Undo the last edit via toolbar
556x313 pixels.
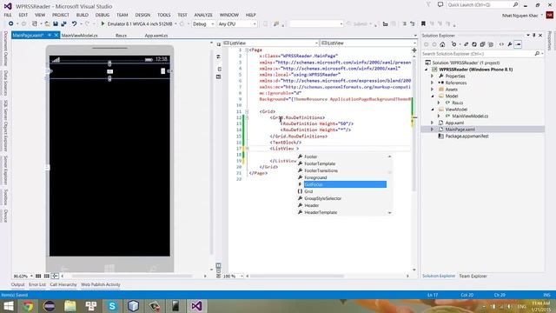[x=74, y=23]
